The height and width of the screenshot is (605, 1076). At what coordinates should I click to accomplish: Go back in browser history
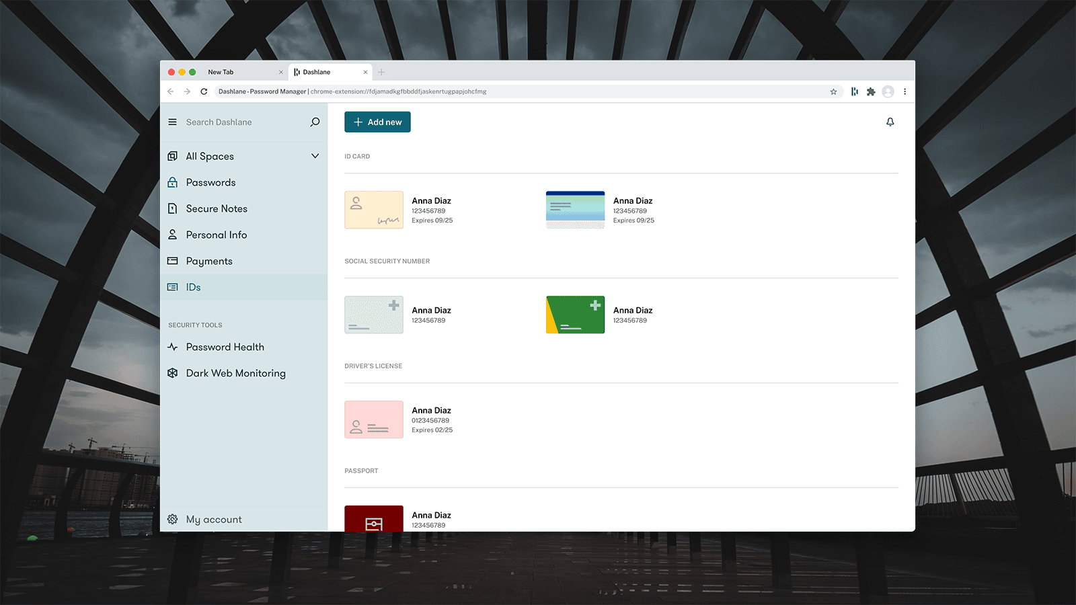point(171,91)
